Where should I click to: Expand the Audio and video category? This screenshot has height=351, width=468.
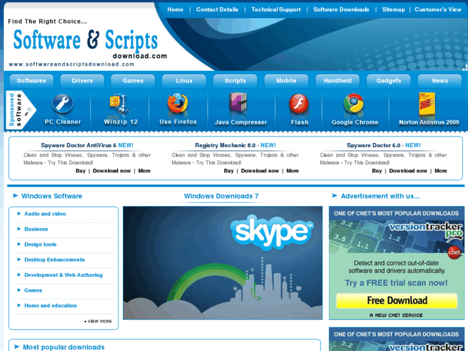click(45, 214)
